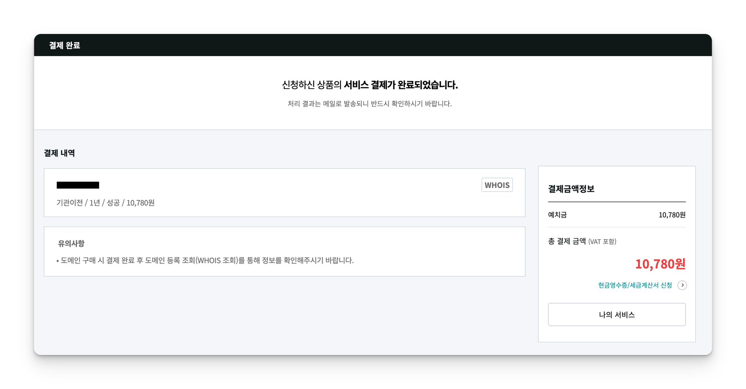The height and width of the screenshot is (389, 746).
Task: Click the bullet point before 도메인 구매 시
Action: tap(58, 261)
